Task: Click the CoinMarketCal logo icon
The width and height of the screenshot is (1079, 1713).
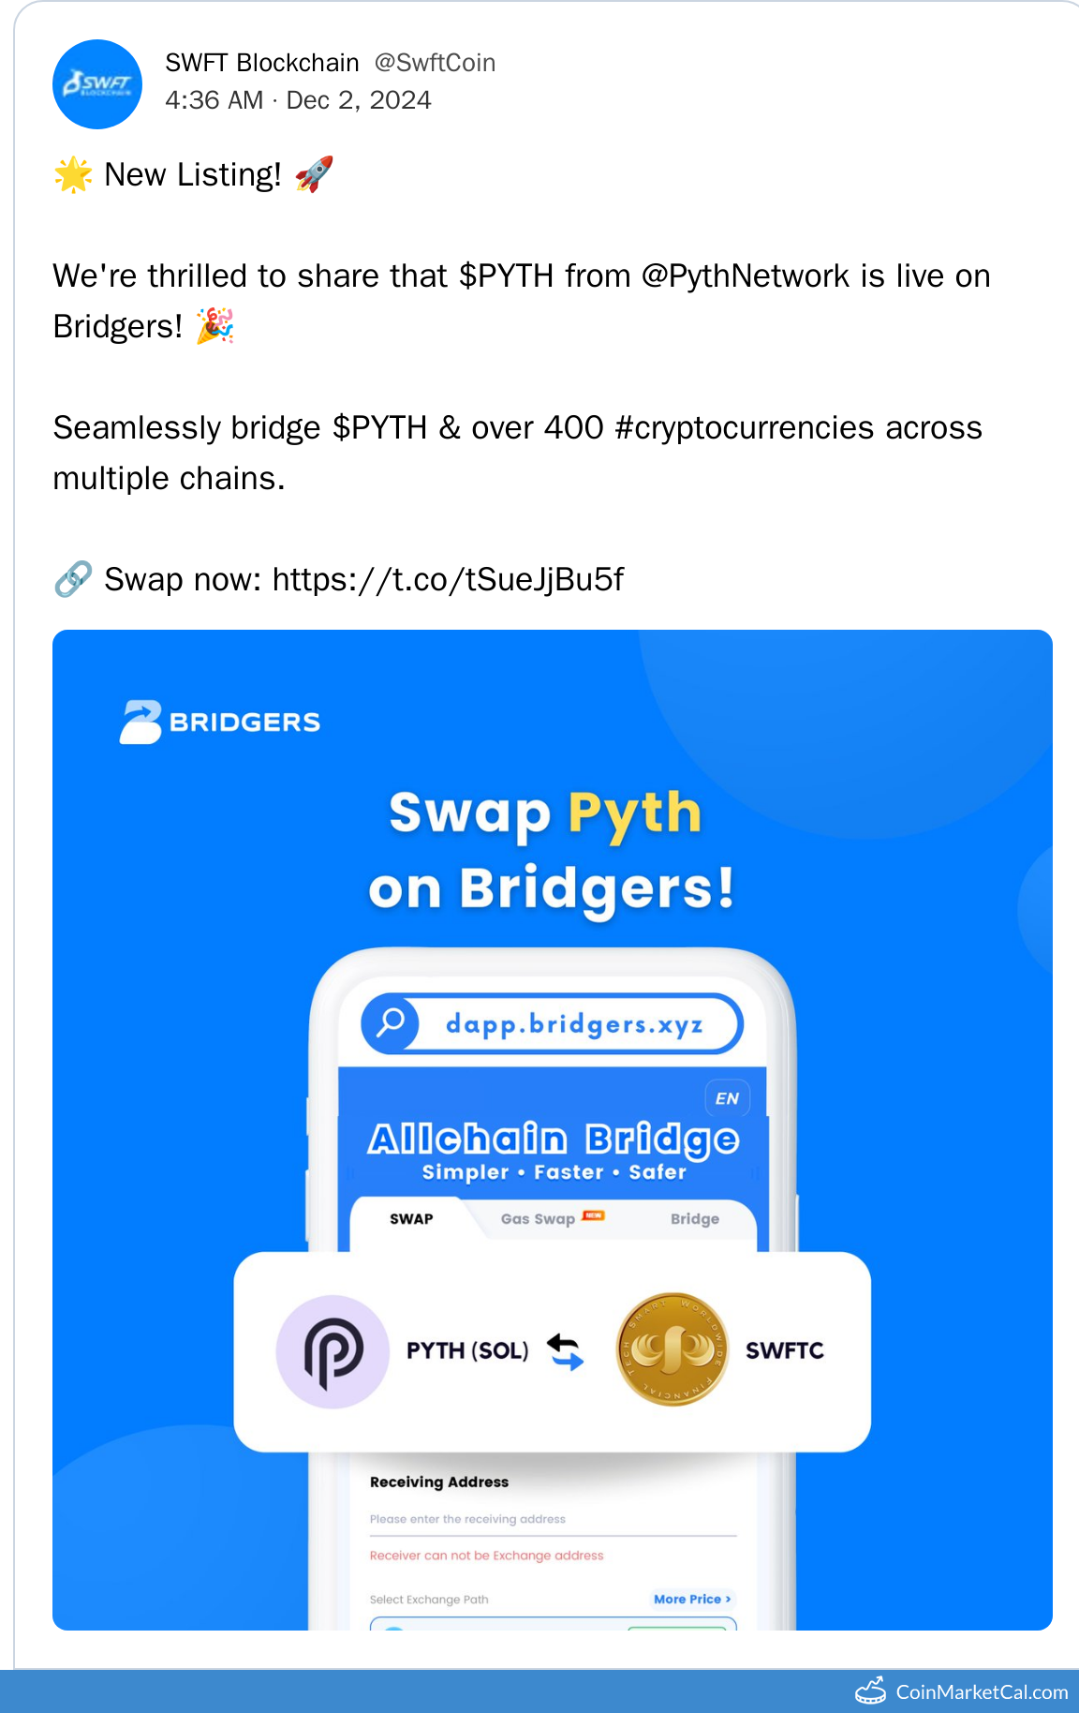Action: tap(871, 1691)
